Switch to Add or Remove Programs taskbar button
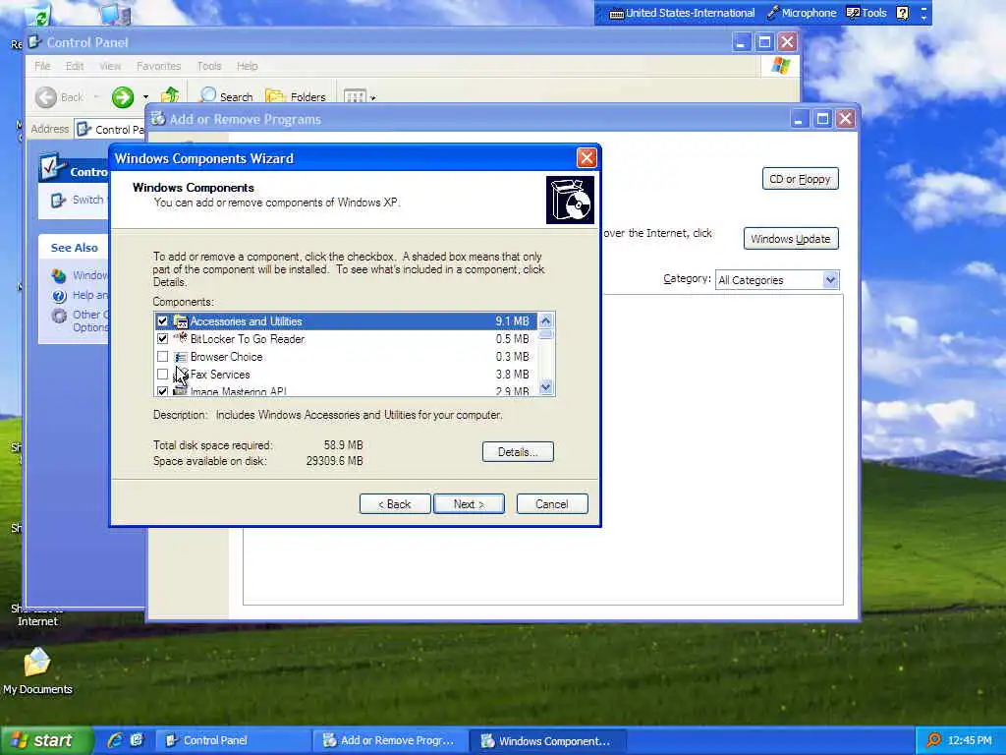Screen dimensions: 1006x755 point(389,741)
